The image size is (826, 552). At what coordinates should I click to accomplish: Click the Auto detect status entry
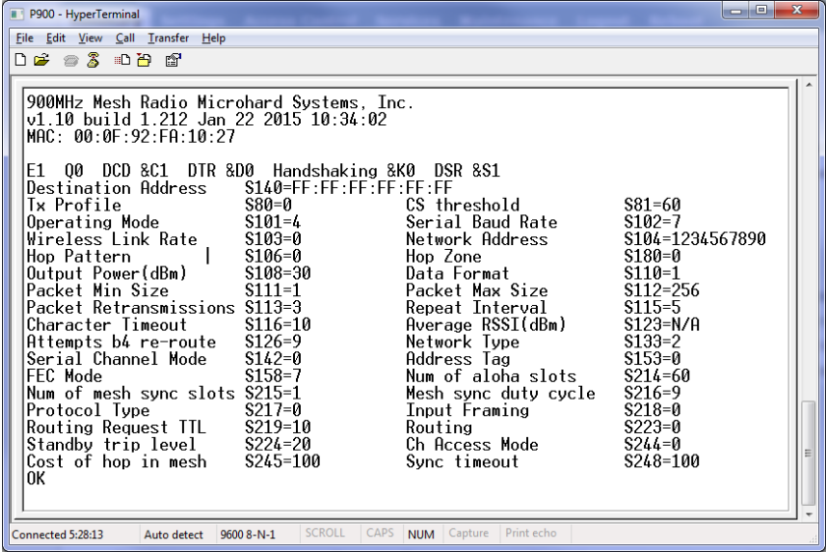(173, 534)
